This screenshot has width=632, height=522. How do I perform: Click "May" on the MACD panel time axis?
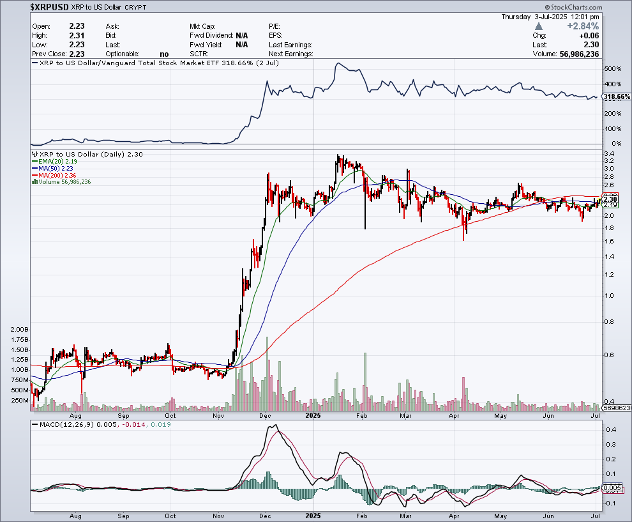tap(500, 516)
